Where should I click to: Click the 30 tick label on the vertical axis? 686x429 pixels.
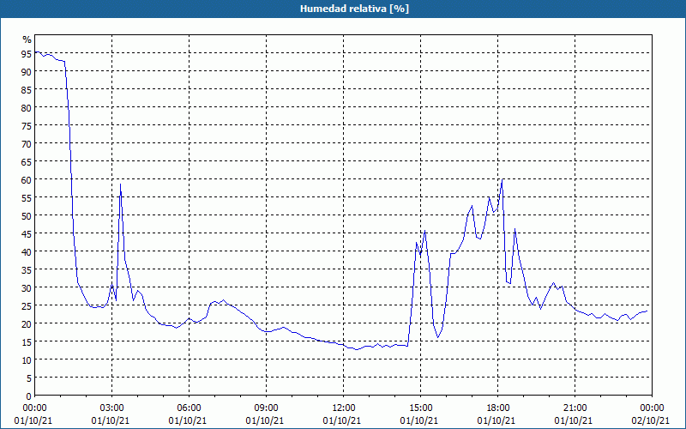tap(27, 287)
